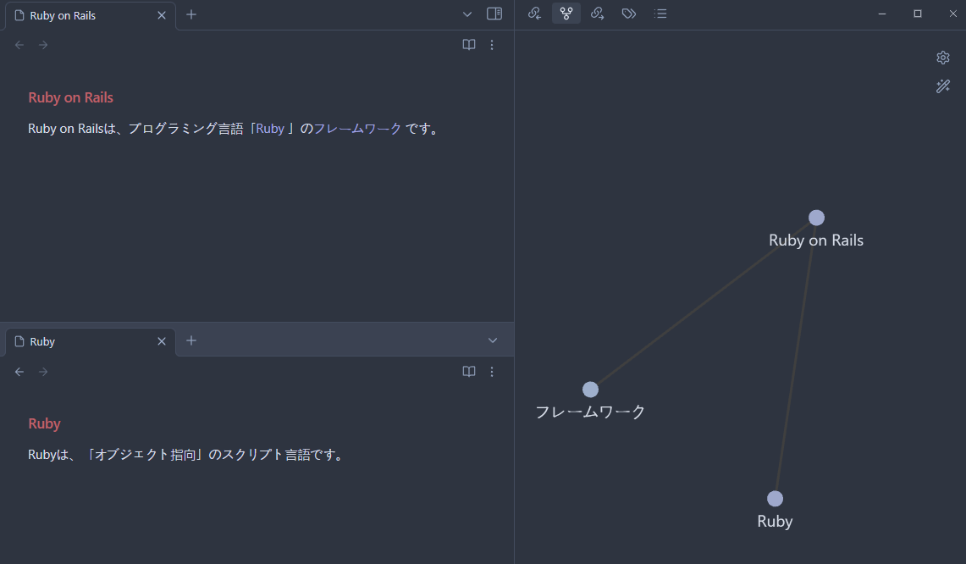Open tab list dropdown in top pane

tap(467, 14)
